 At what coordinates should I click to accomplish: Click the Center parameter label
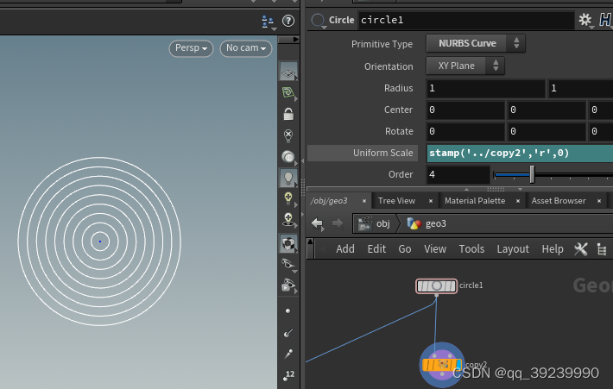(x=398, y=110)
